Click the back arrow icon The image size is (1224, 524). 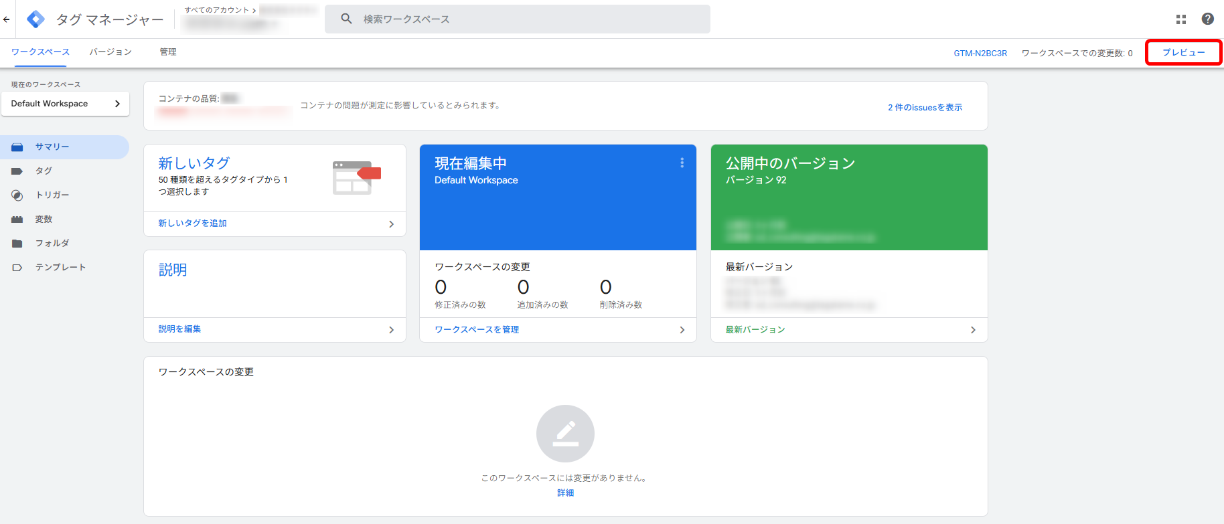7,19
